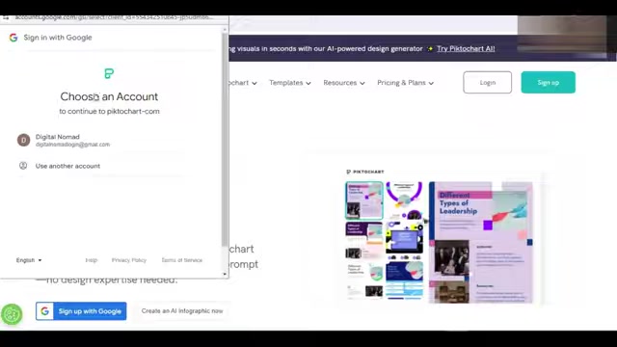Open the English language dropdown
This screenshot has height=347, width=617.
29,260
